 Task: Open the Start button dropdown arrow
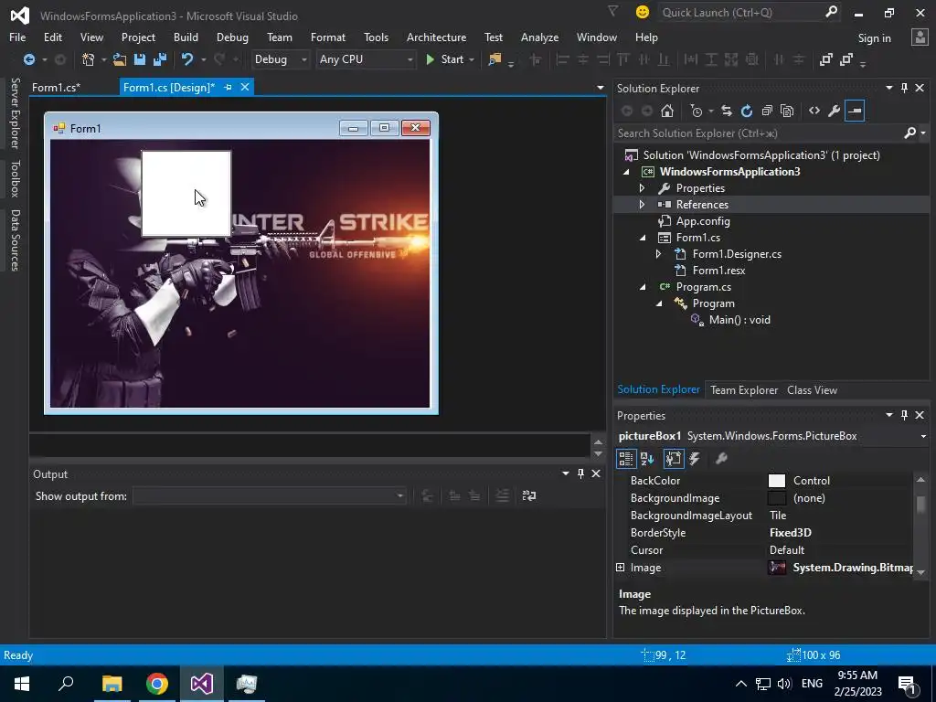coord(472,59)
